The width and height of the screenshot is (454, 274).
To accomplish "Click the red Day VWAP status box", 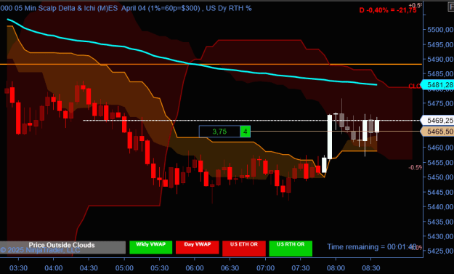I will coord(197,247).
